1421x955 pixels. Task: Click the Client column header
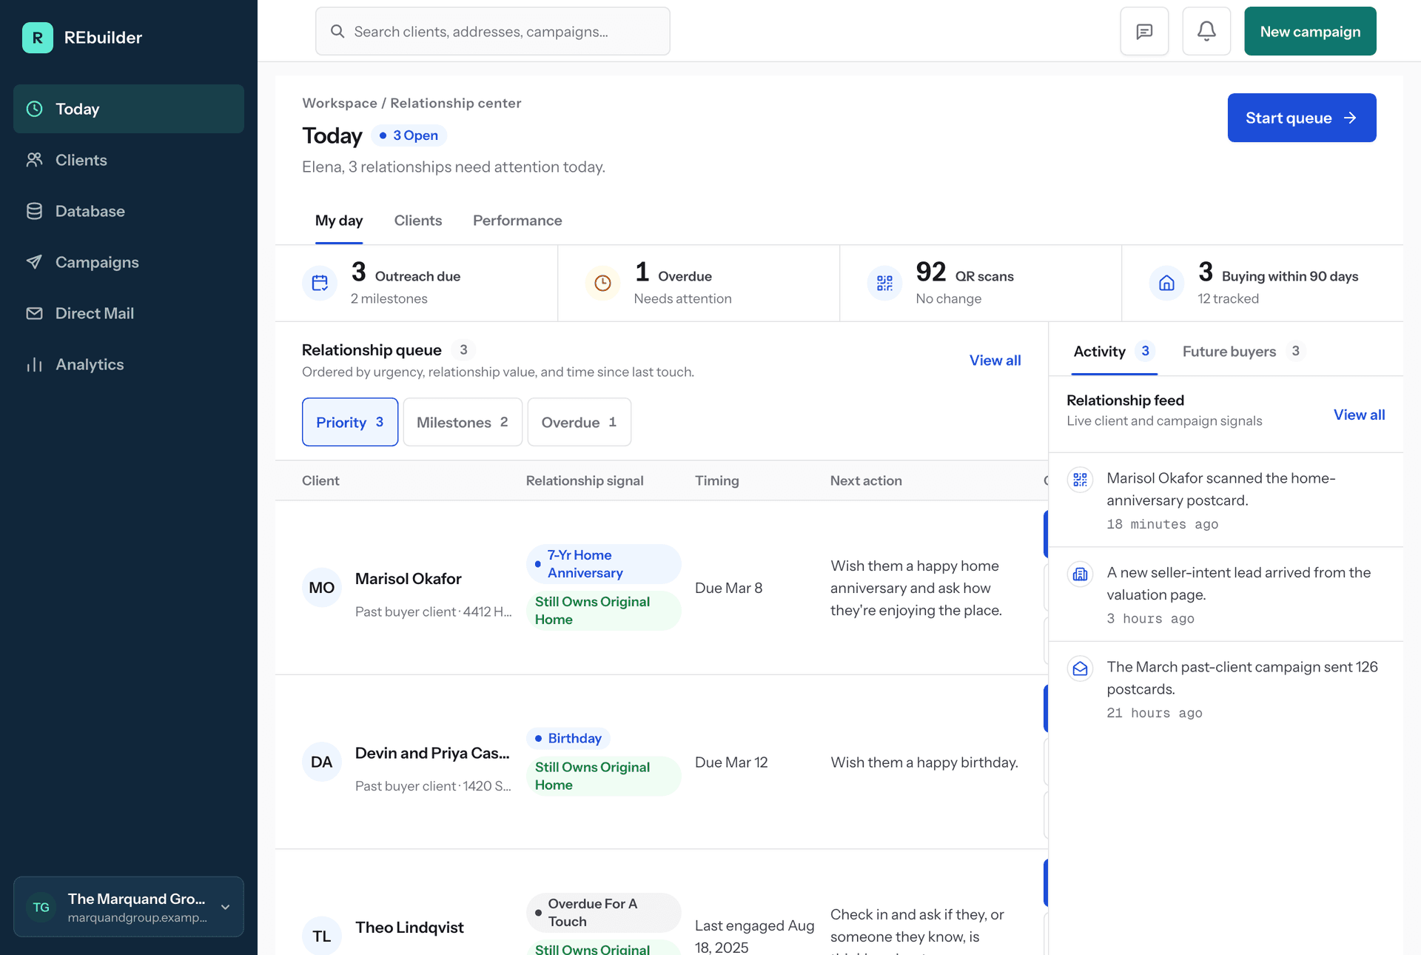pyautogui.click(x=320, y=480)
